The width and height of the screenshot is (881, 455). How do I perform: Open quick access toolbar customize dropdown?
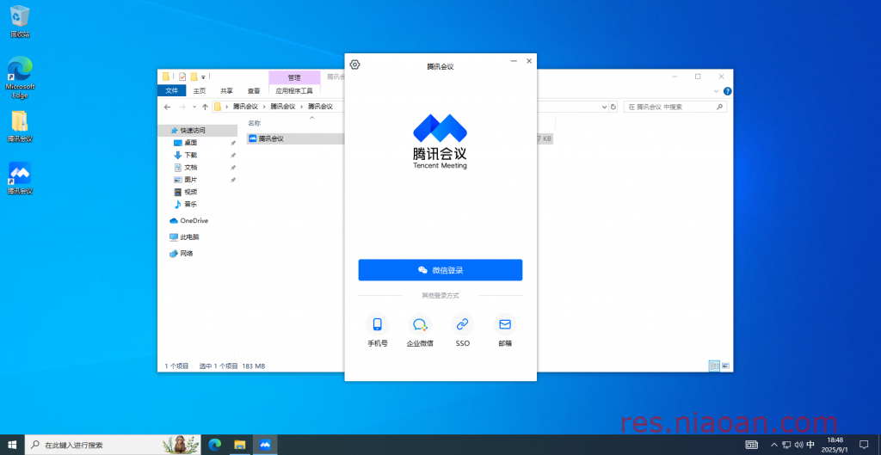tap(203, 77)
